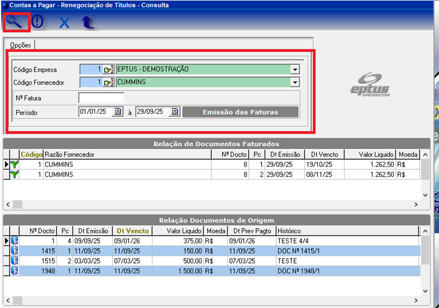Screen dimensions: 439x308
Task: Click the funnel icon on CUMMINS Pc 2 row
Action: (x=14, y=174)
